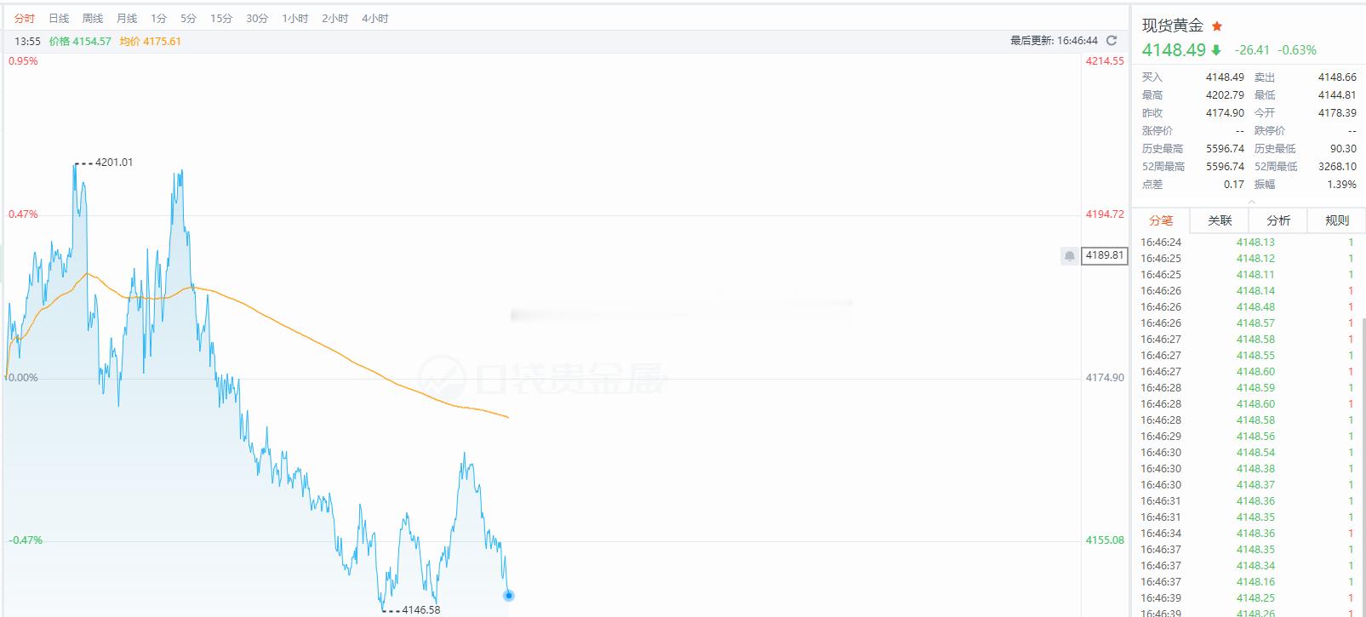Viewport: 1366px width, 617px height.
Task: Click the tick price 4148.48
Action: [x=1255, y=307]
